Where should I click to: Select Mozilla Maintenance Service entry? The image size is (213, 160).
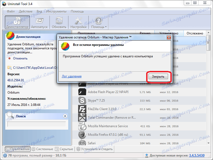(x=139, y=126)
